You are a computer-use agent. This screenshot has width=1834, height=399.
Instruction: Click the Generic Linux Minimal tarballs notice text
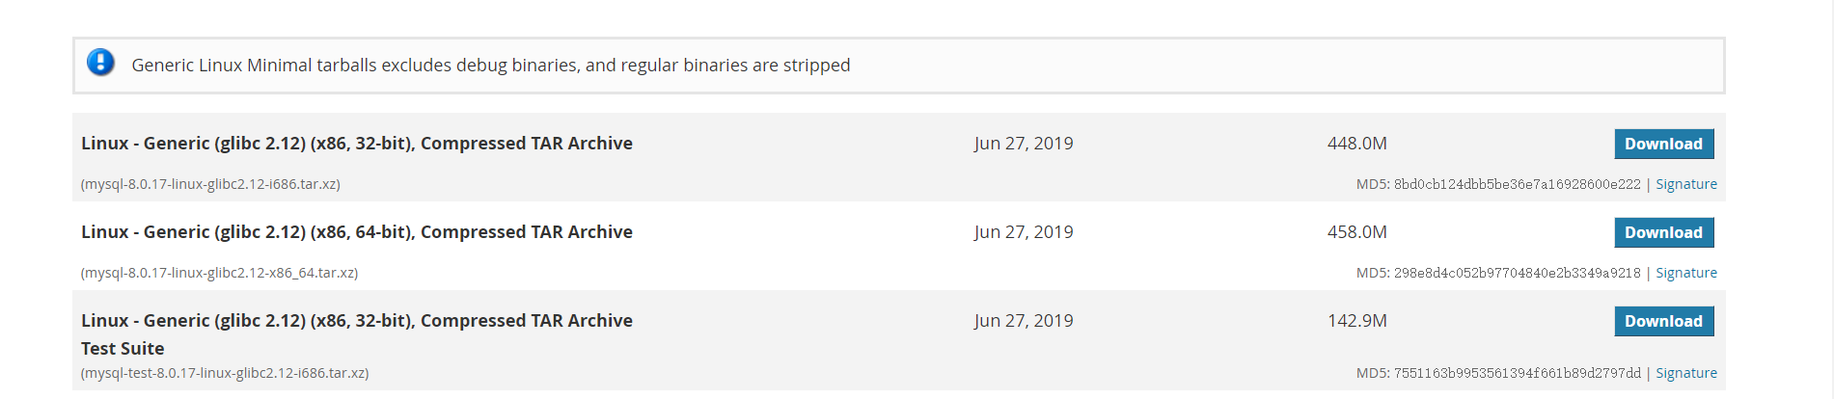(x=490, y=66)
